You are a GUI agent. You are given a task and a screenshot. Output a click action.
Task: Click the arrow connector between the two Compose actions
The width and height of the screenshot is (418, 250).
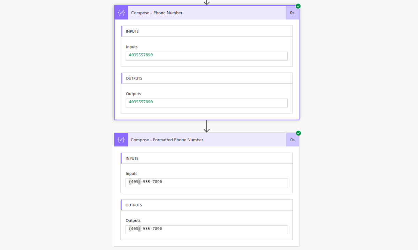tap(207, 126)
